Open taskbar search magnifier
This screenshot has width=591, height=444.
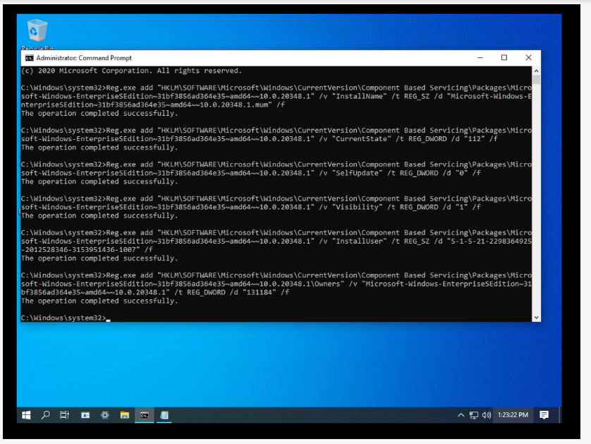coord(46,415)
